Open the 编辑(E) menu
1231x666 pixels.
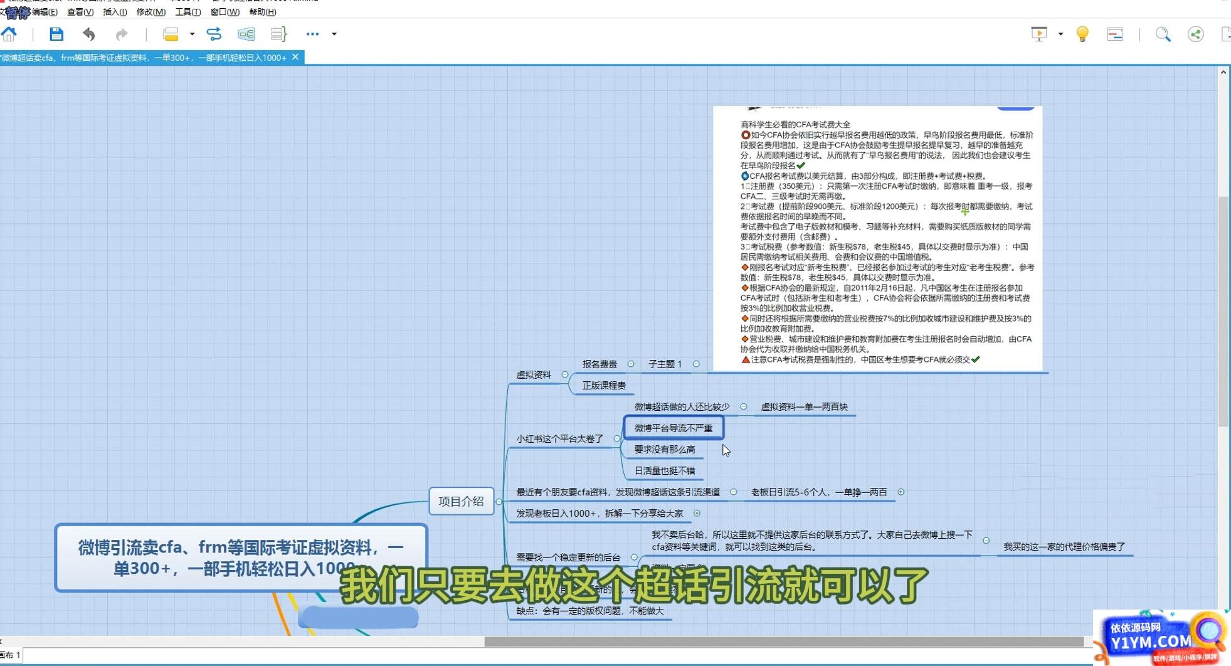coord(45,12)
